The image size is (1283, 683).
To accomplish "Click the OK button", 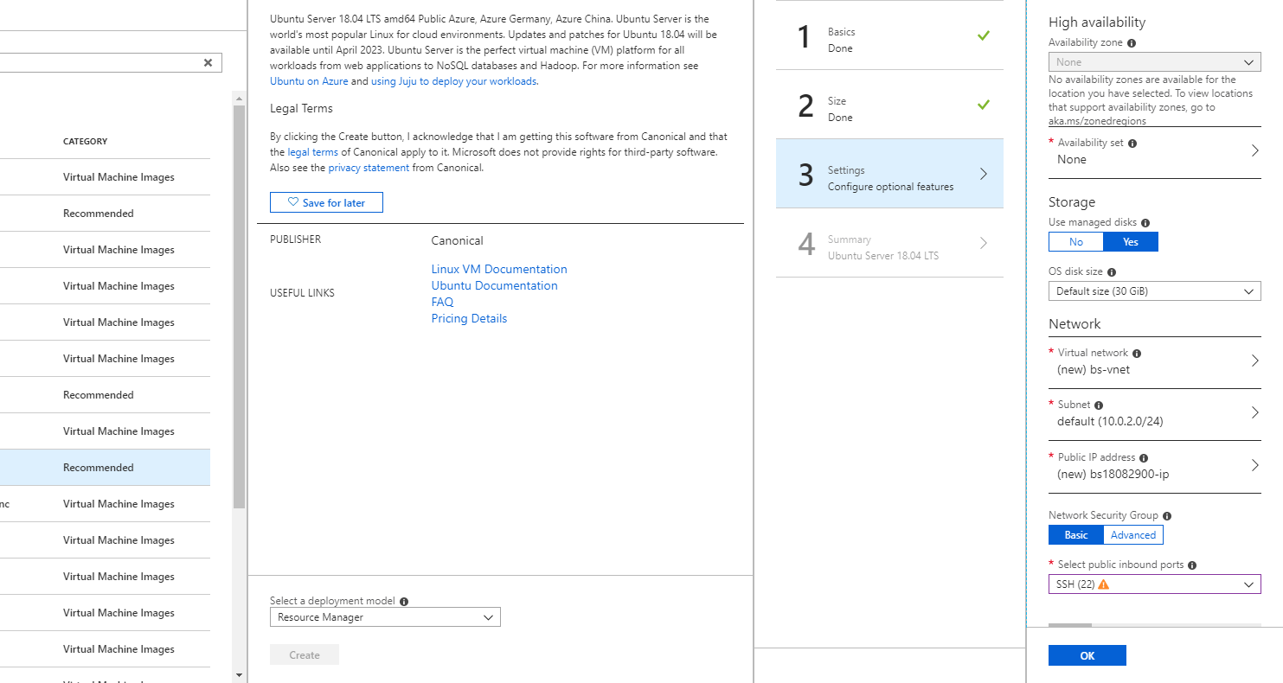I will (x=1087, y=655).
